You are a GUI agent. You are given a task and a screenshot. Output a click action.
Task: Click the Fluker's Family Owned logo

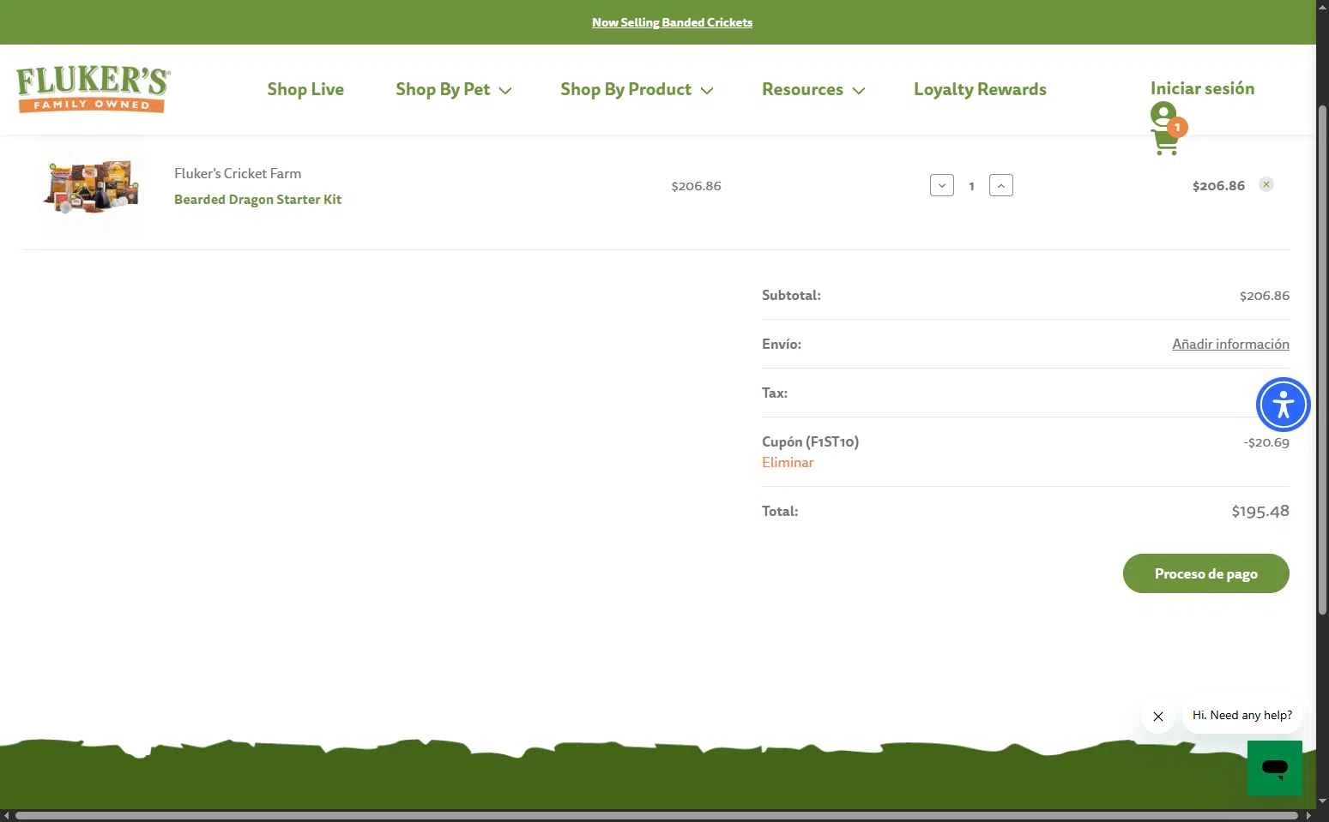pos(93,89)
